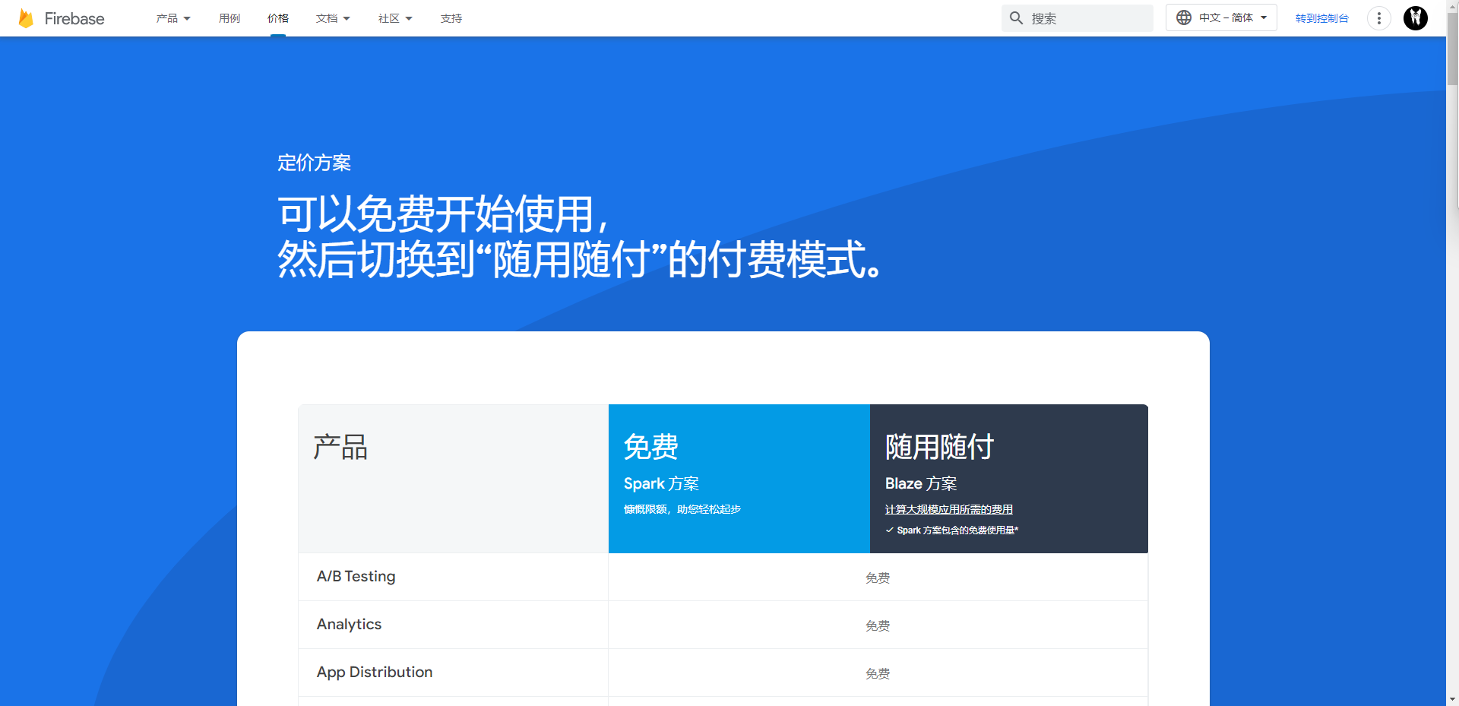This screenshot has height=706, width=1459.
Task: Click the globe language icon
Action: (1184, 17)
